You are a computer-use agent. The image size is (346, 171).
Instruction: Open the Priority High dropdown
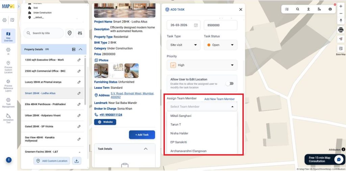[x=202, y=65]
